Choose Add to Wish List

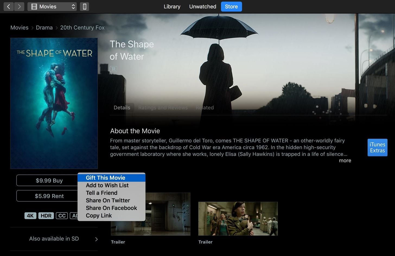click(x=107, y=185)
